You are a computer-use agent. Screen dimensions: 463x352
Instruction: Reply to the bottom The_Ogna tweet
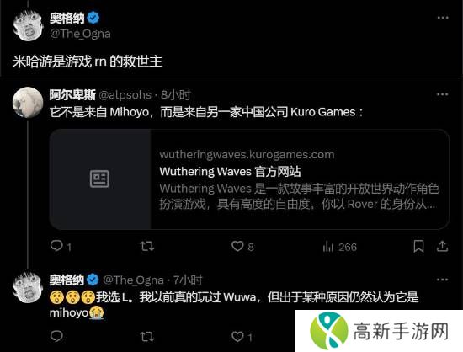(56, 336)
